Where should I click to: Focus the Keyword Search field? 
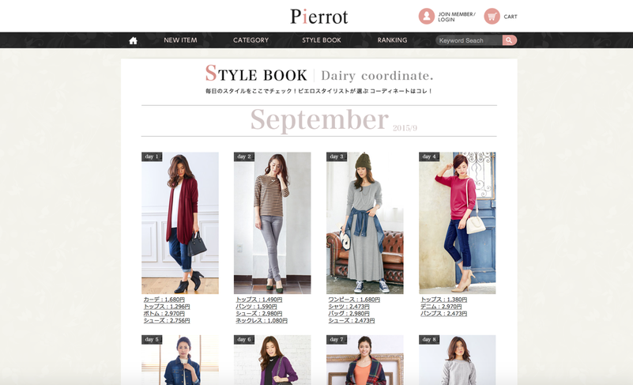(469, 40)
